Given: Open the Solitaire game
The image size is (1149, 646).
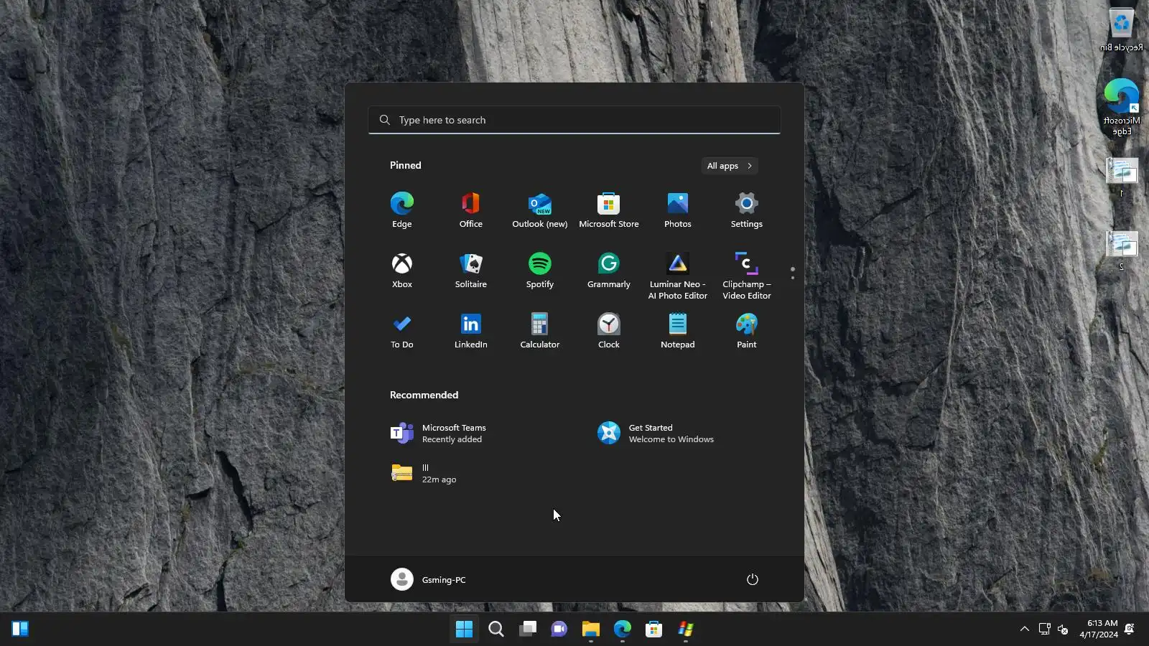Looking at the screenshot, I should pos(471,271).
